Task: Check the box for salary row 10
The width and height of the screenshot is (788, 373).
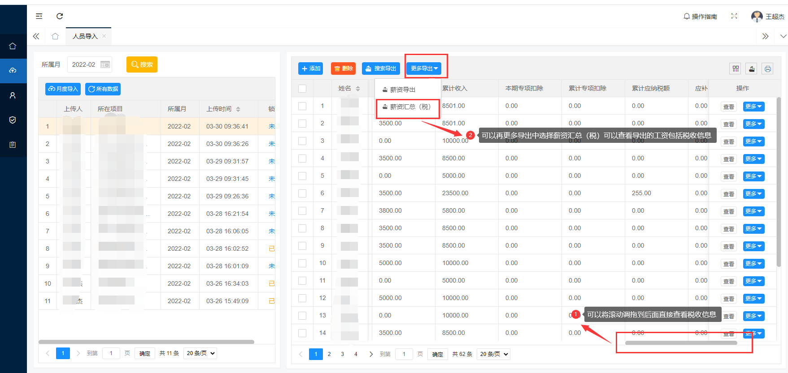Action: point(302,263)
